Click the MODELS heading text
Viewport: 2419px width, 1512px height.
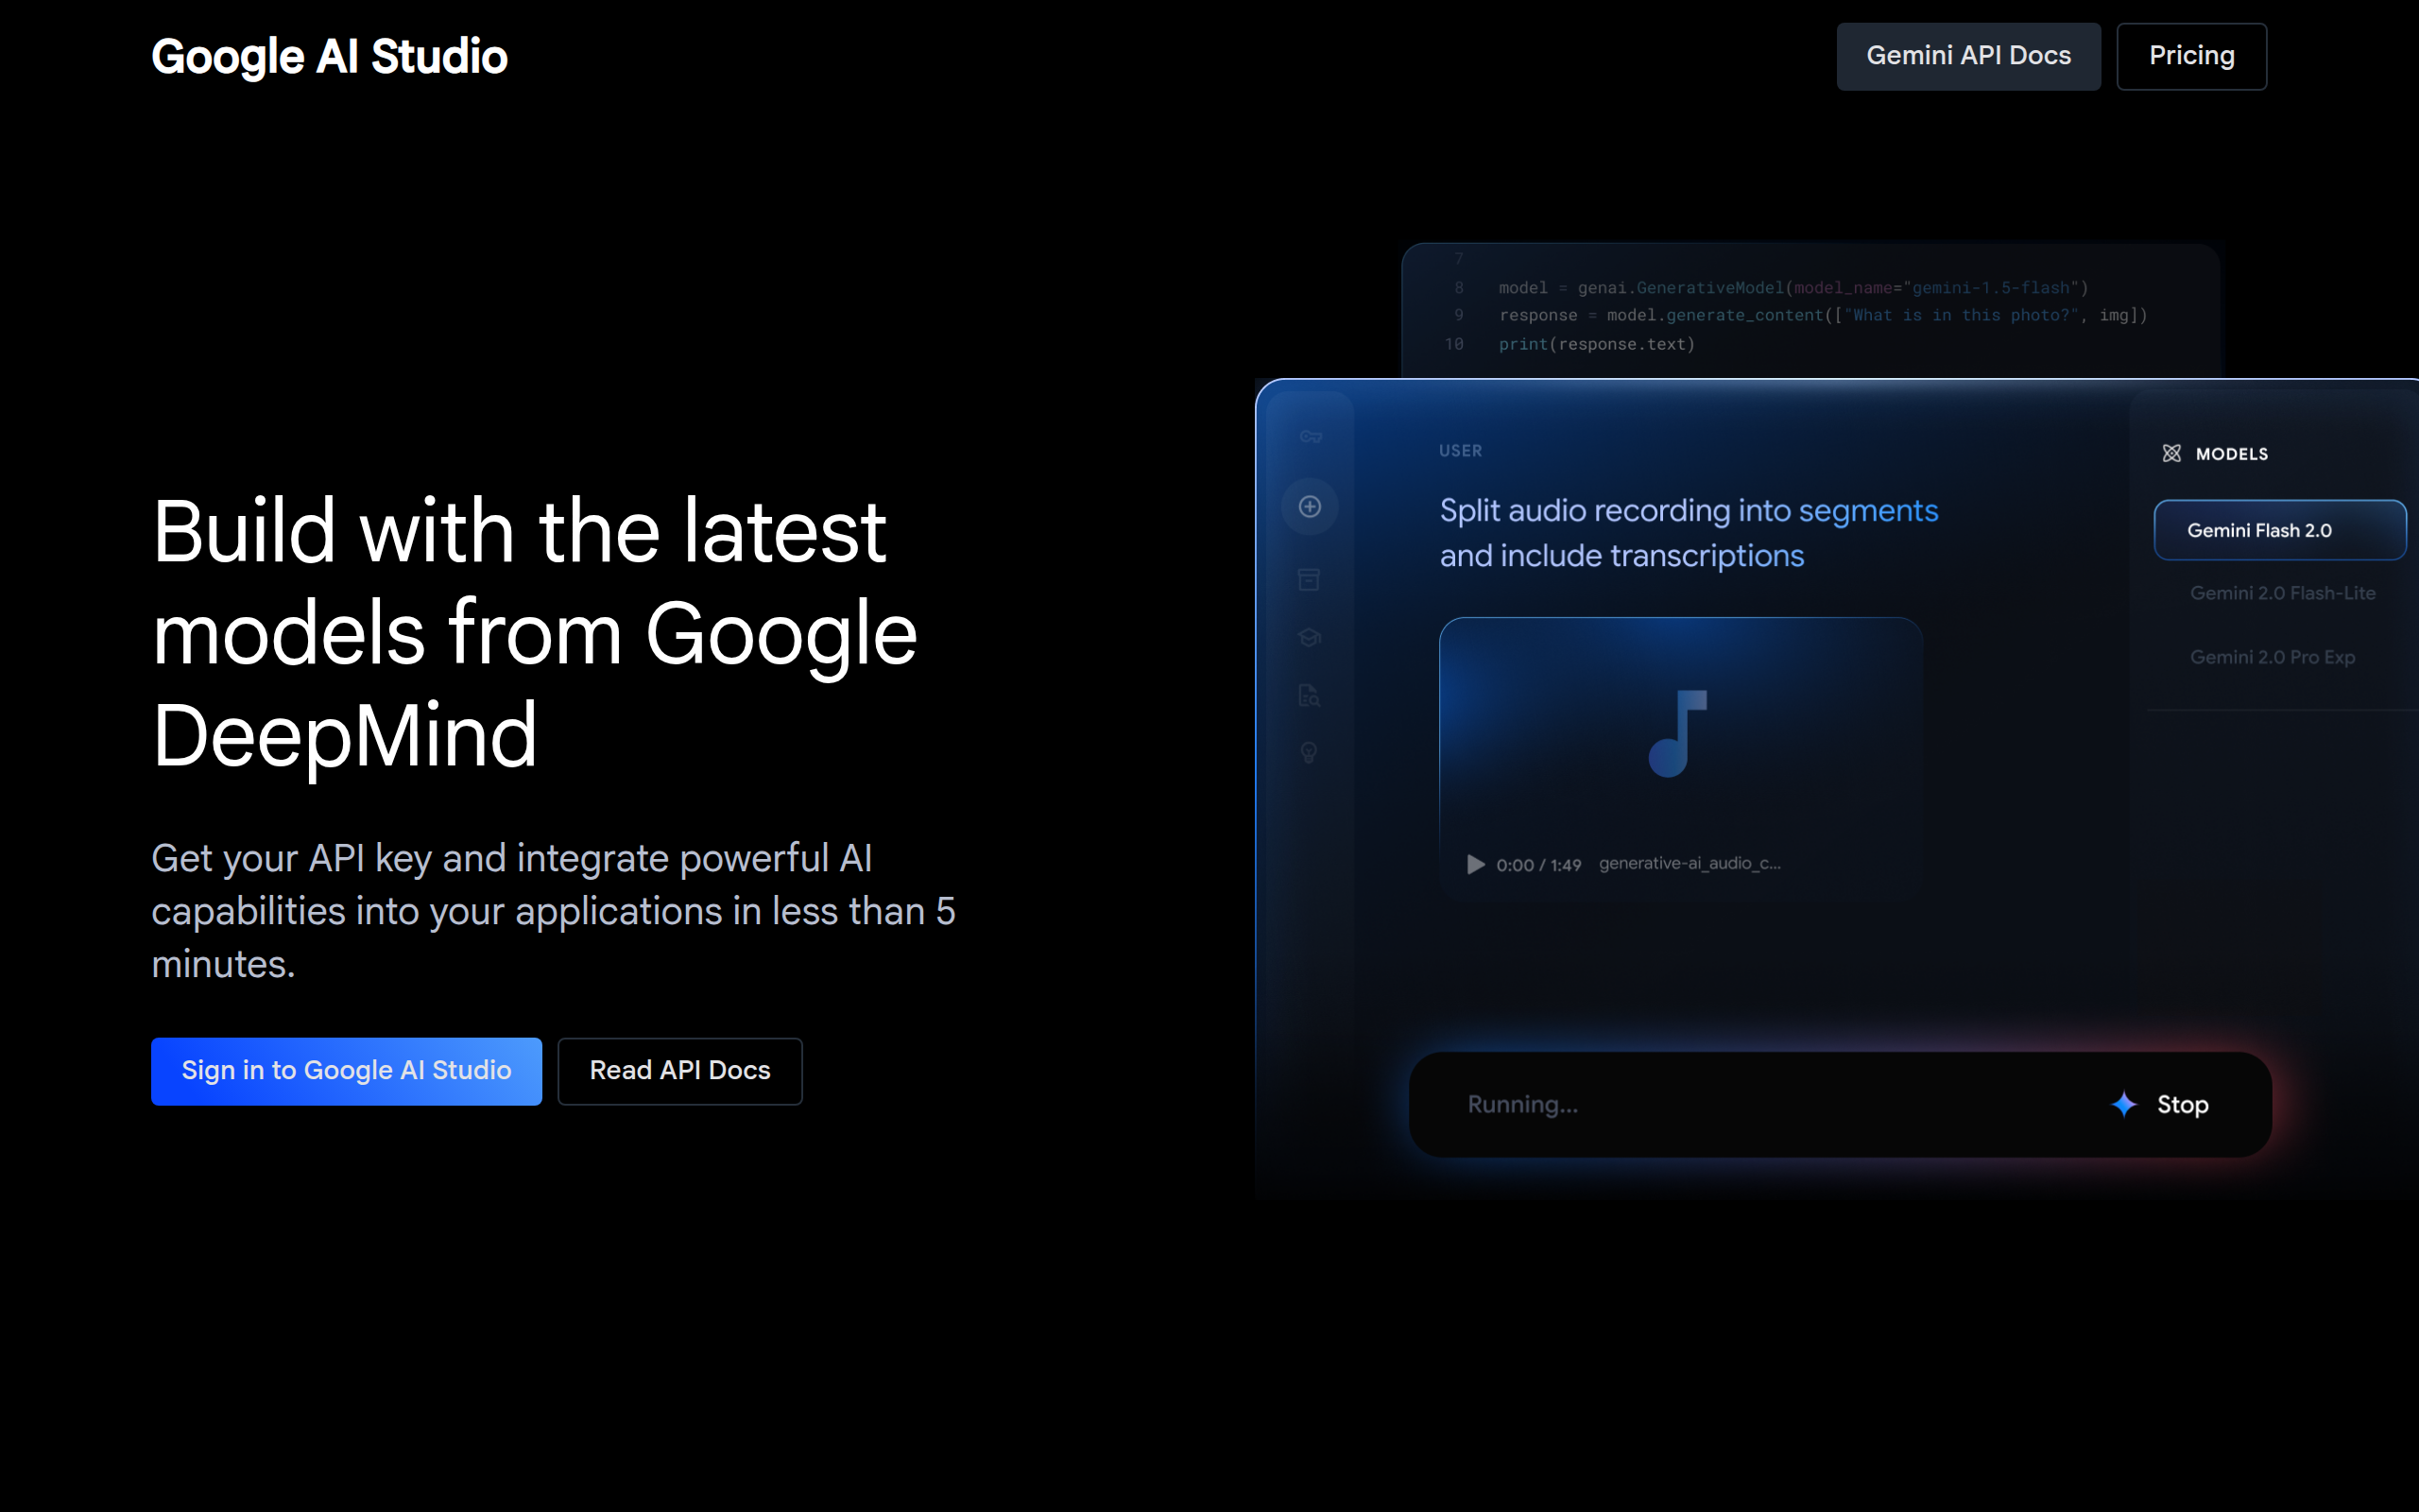[x=2231, y=454]
